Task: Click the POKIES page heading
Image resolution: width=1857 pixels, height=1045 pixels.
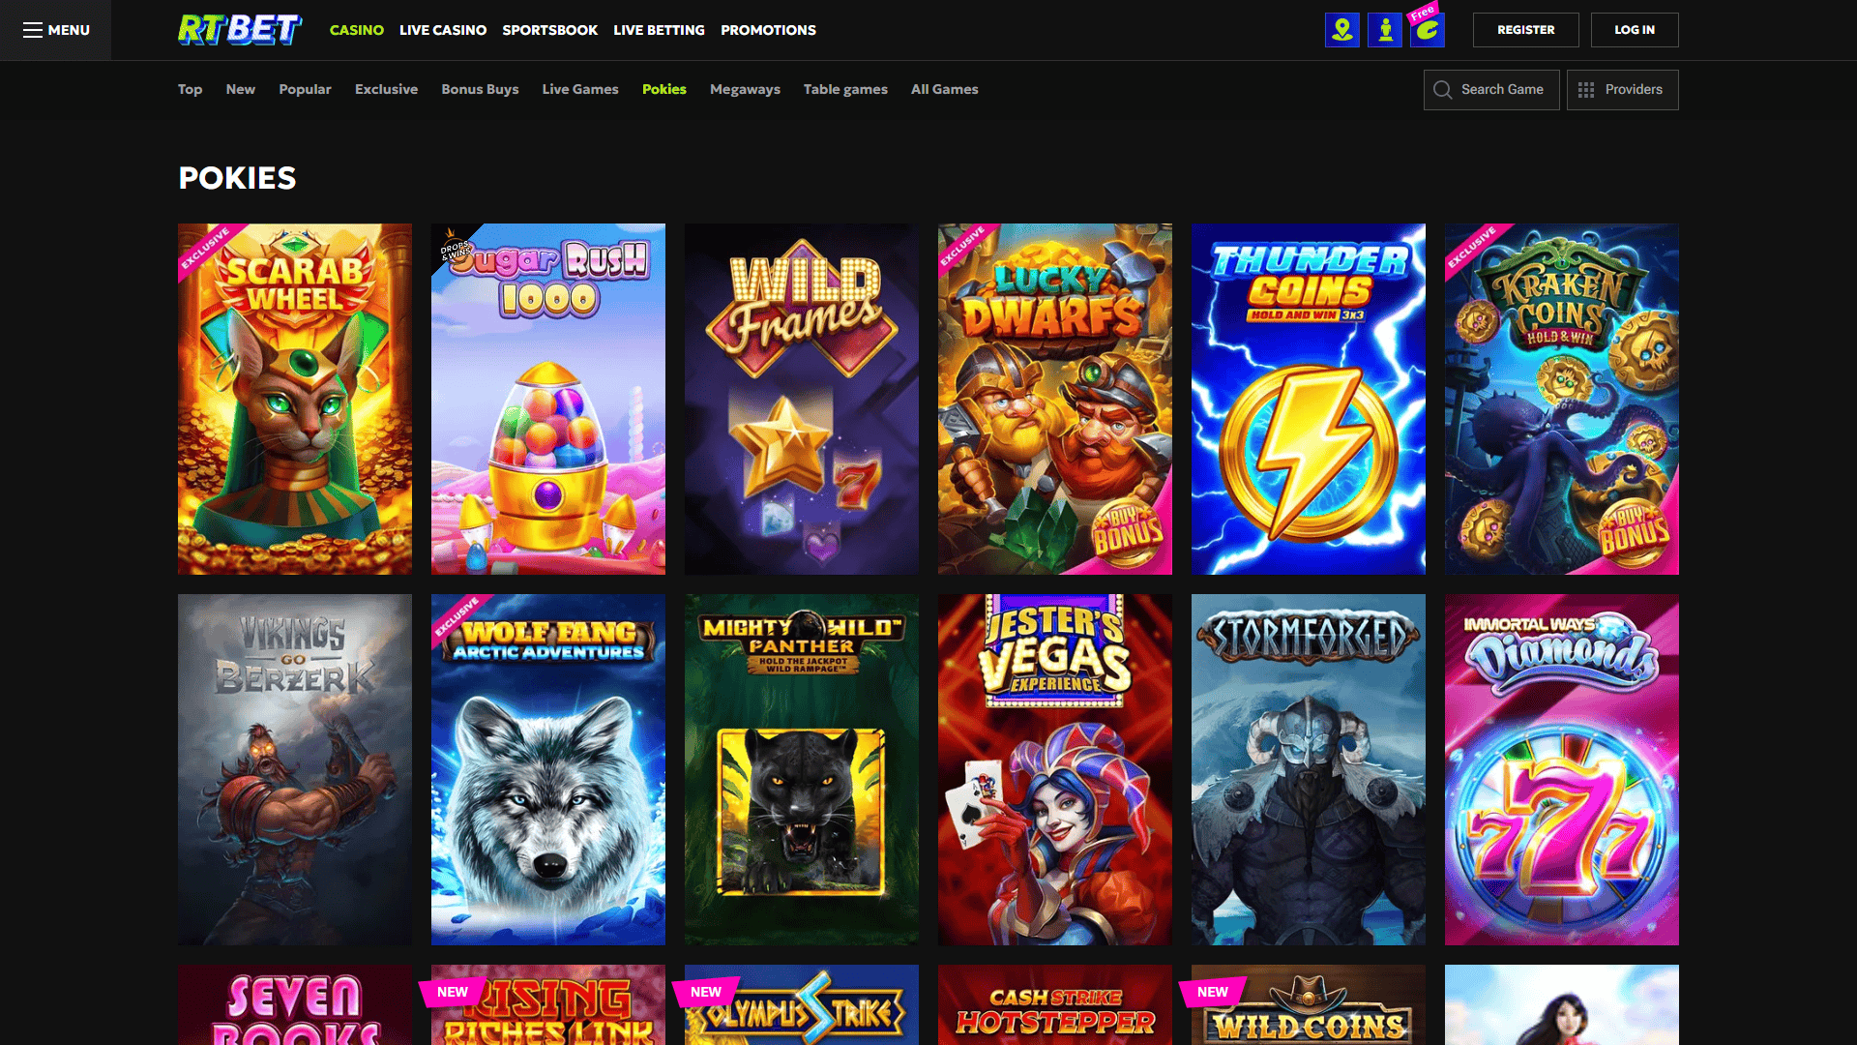Action: 237,178
